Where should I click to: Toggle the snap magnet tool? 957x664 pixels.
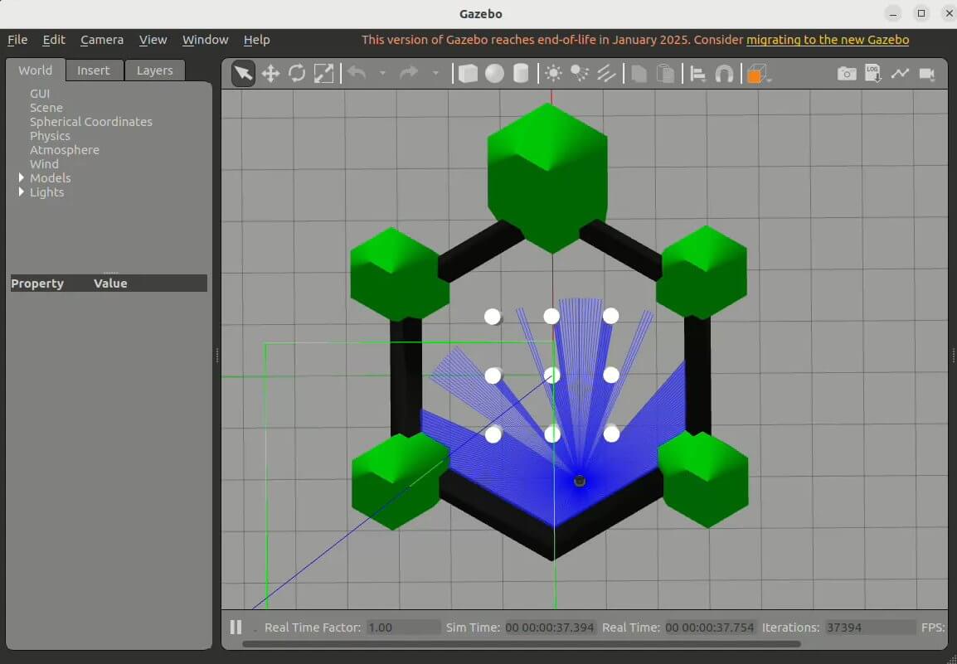tap(724, 74)
